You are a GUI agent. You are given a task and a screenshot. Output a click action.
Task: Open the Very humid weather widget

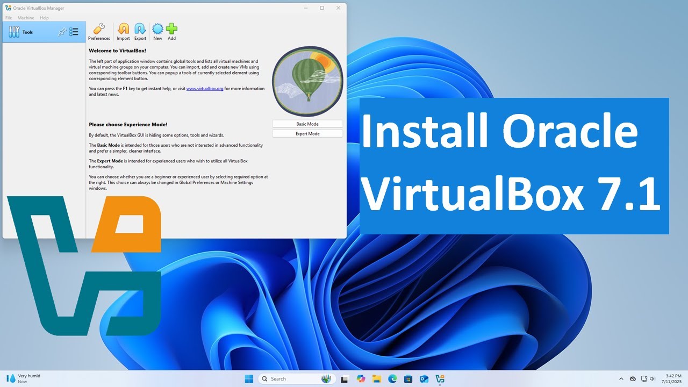24,379
